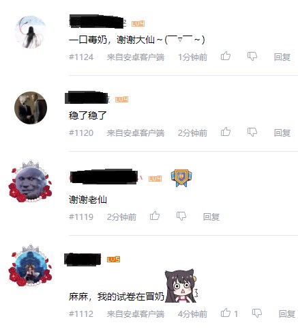Thumbs-down comment #1120

point(252,132)
